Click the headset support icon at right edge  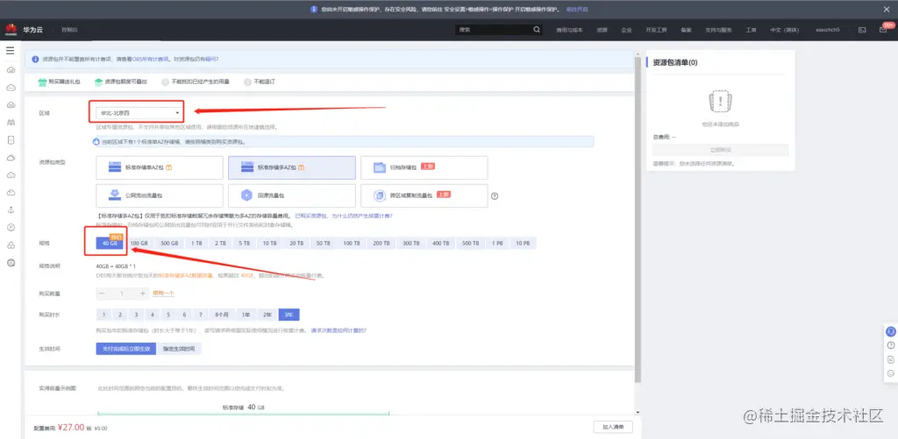[x=891, y=331]
